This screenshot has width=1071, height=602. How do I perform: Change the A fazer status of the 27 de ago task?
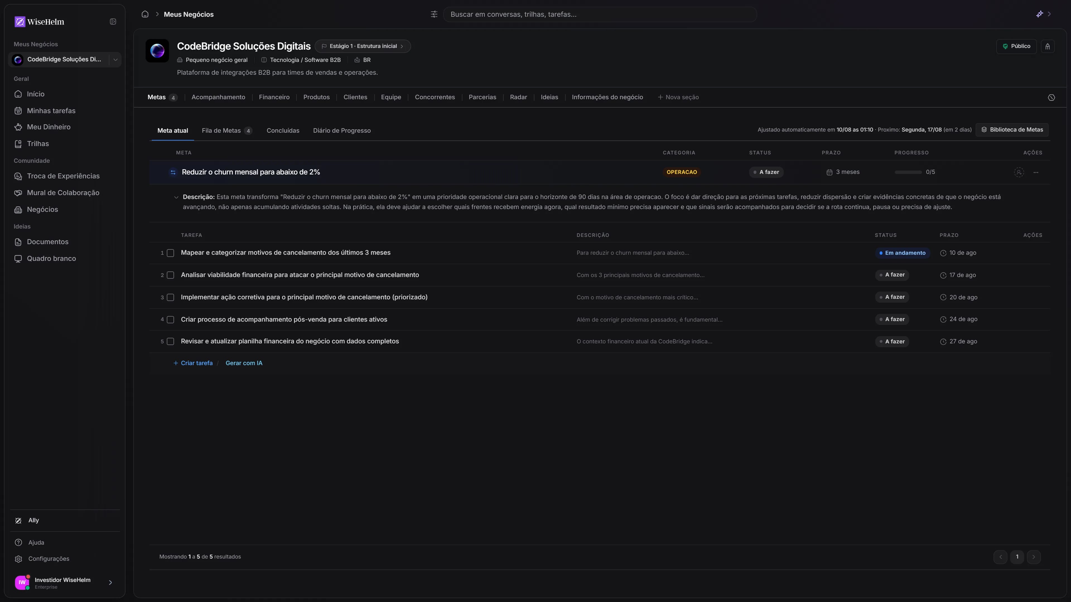[x=892, y=341]
